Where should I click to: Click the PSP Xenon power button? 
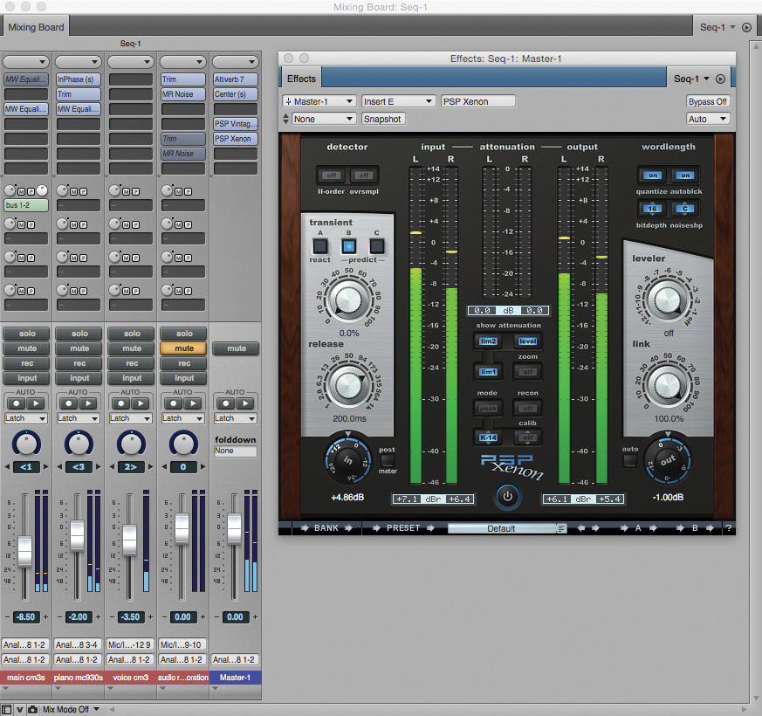(507, 496)
